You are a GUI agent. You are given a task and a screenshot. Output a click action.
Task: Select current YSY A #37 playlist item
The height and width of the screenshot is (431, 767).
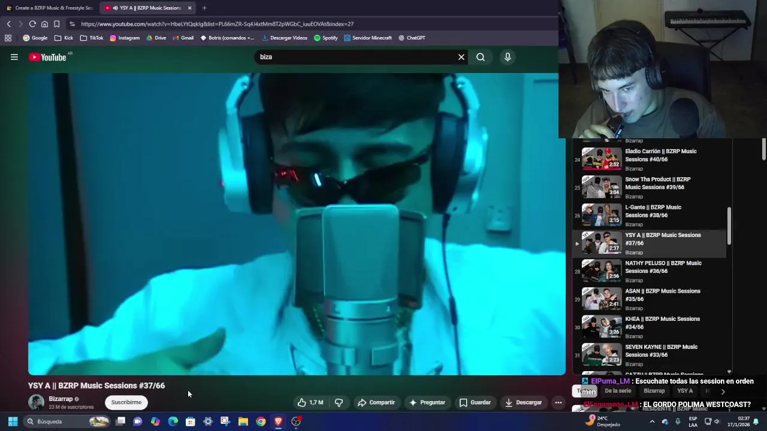pyautogui.click(x=650, y=244)
